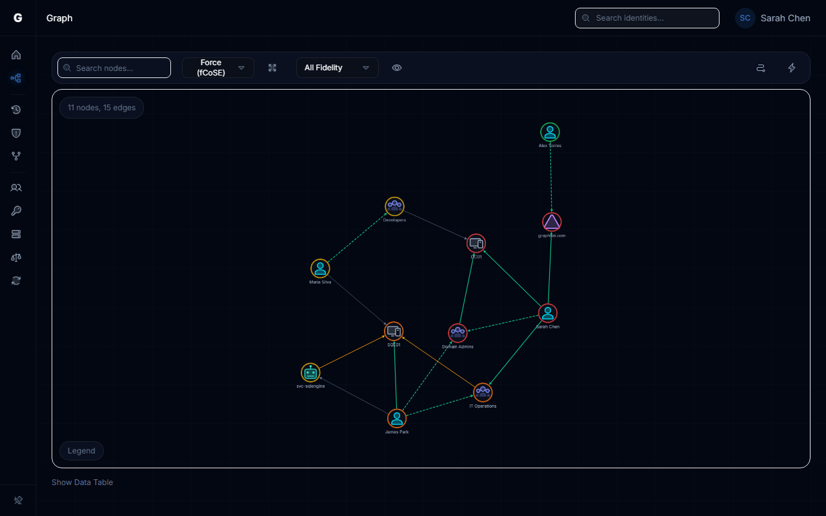Toggle the sidebar pin icon at bottom
This screenshot has height=516, width=826.
(17, 500)
